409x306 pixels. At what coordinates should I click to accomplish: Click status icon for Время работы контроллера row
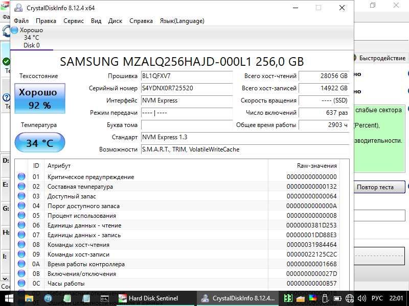tap(21, 264)
